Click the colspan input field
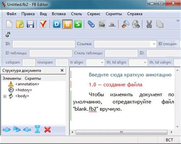 29,62
